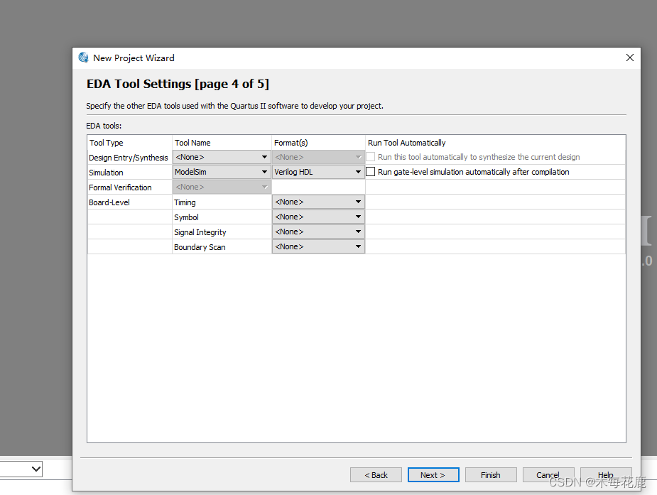Click the Boundary Scan tool name cell
657x495 pixels.
(222, 247)
